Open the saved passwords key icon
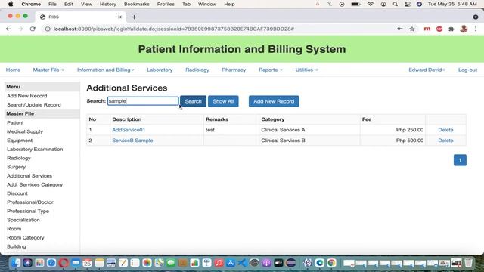484x272 pixels. pyautogui.click(x=400, y=29)
